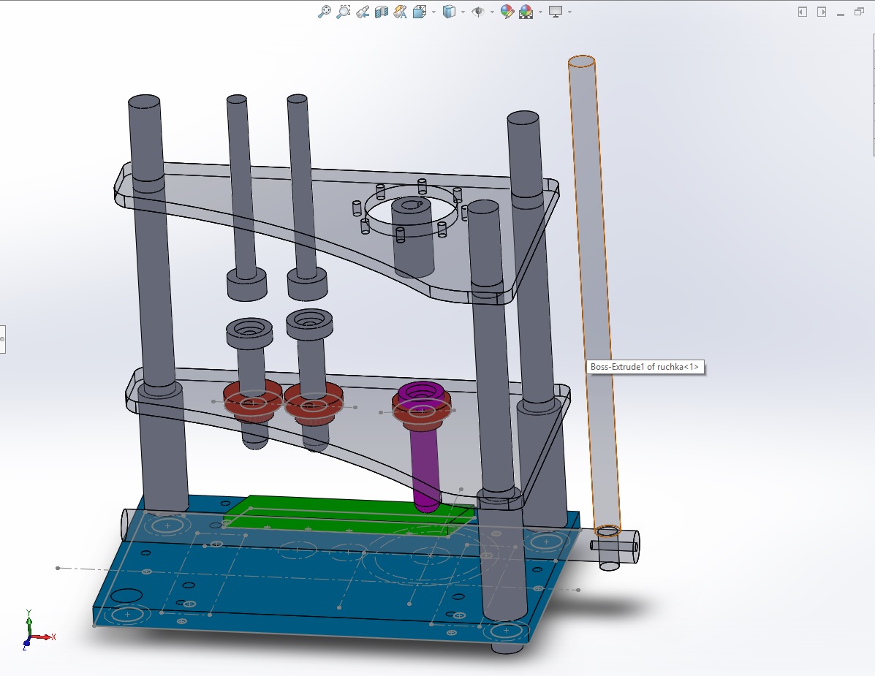Image resolution: width=875 pixels, height=676 pixels.
Task: Expand the Apply Scene dropdown arrow
Action: pos(540,12)
